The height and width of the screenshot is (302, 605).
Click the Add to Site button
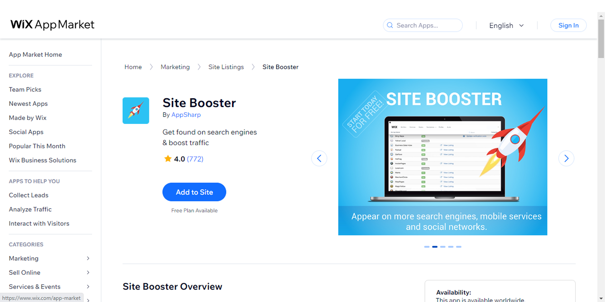tap(194, 192)
